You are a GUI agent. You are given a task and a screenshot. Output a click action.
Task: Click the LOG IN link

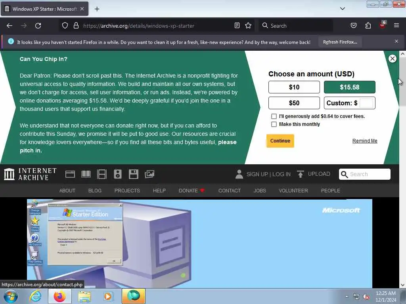click(281, 175)
